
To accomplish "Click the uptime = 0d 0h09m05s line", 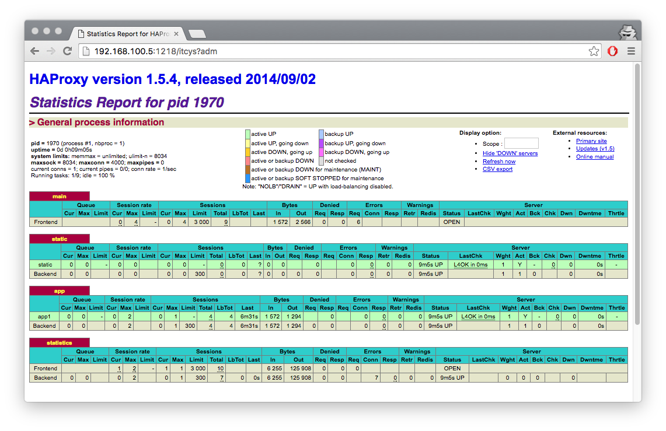I will (x=62, y=150).
